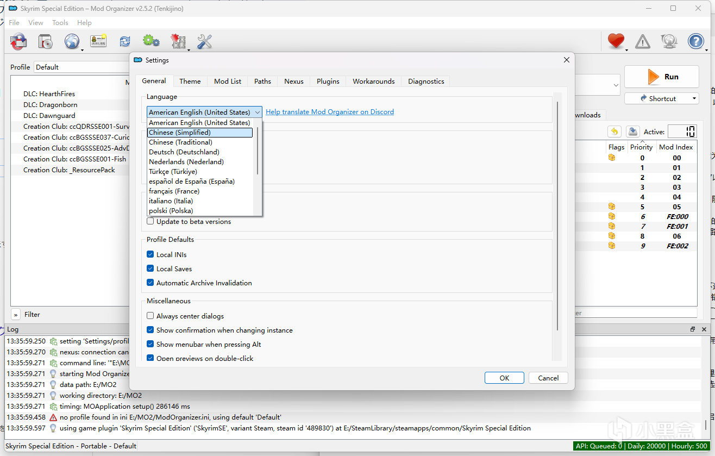Screen dimensions: 715x456
Task: Open the Profile dropdown showing Default
Action: coord(81,67)
